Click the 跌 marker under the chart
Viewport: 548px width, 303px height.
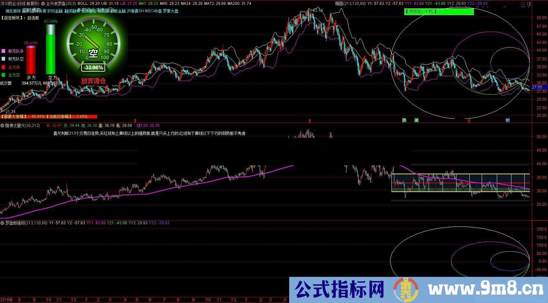[x=404, y=120]
